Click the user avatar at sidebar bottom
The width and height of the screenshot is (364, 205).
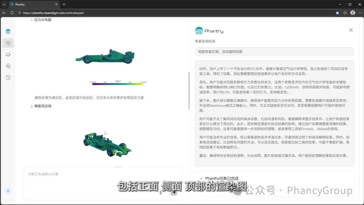pyautogui.click(x=8, y=191)
